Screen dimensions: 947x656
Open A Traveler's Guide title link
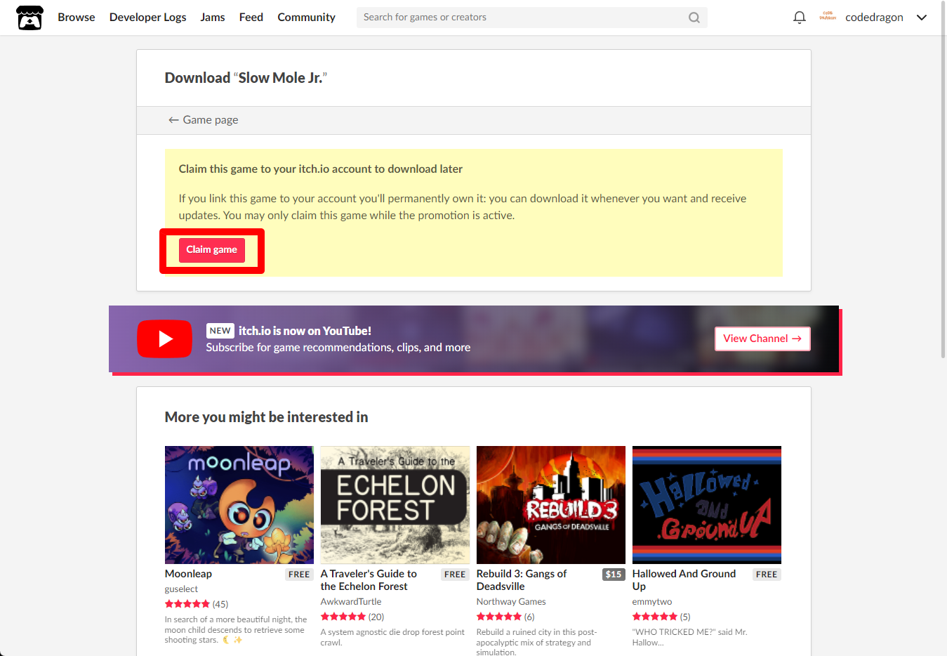[x=369, y=580]
